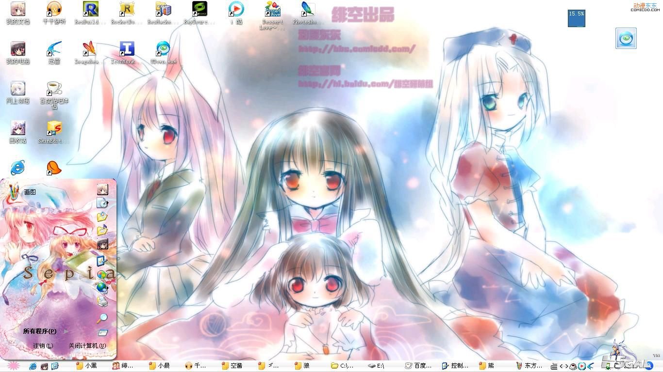Open the globe network icon in Start menu

(x=102, y=287)
